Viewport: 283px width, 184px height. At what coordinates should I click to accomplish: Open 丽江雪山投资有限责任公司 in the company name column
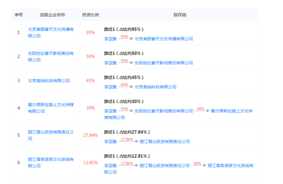[51, 132]
